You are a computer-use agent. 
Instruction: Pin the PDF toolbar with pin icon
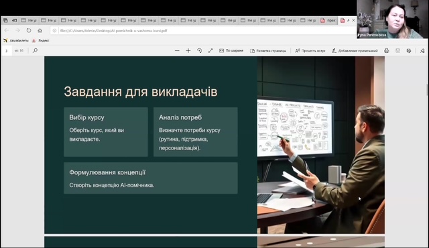click(422, 50)
